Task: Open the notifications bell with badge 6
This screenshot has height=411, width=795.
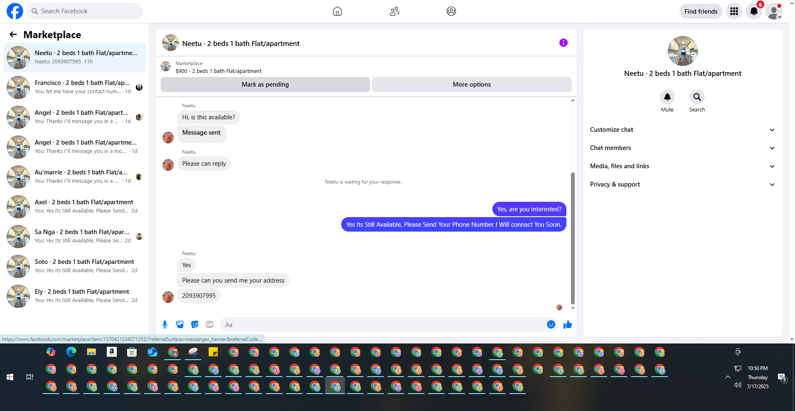Action: click(x=754, y=11)
